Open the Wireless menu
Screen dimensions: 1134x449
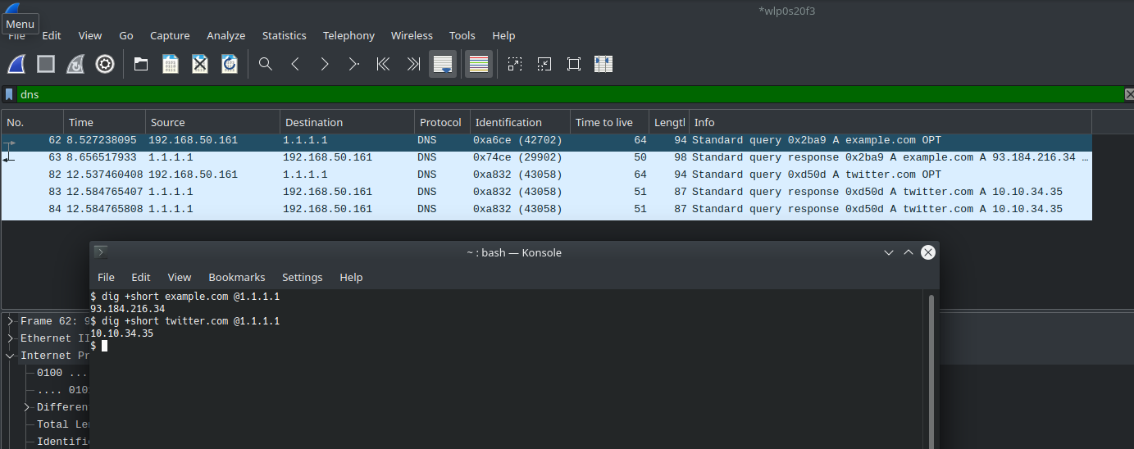coord(412,35)
